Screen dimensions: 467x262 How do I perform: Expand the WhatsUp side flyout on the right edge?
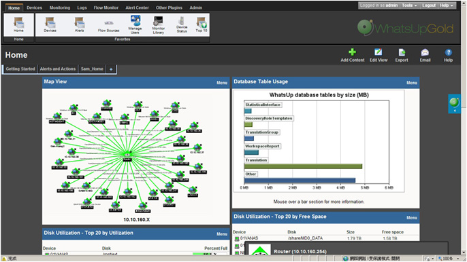click(454, 104)
